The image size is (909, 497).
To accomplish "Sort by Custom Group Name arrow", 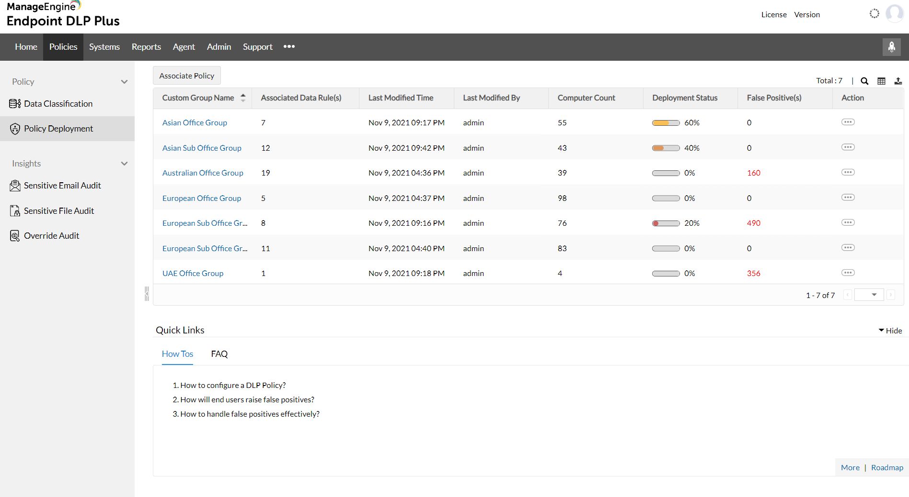I will 243,98.
